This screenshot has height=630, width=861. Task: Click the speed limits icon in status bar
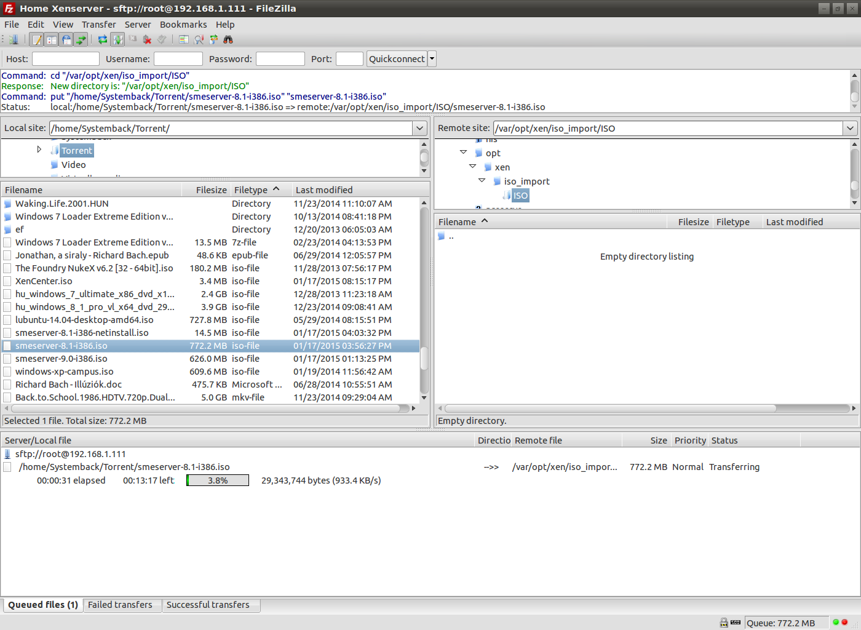point(736,623)
